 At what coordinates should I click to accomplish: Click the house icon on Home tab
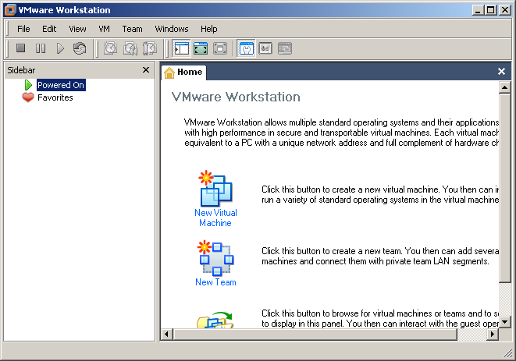coord(169,73)
